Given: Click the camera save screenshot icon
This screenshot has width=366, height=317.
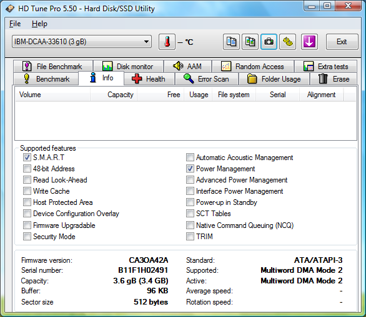Looking at the screenshot, I should (x=269, y=42).
